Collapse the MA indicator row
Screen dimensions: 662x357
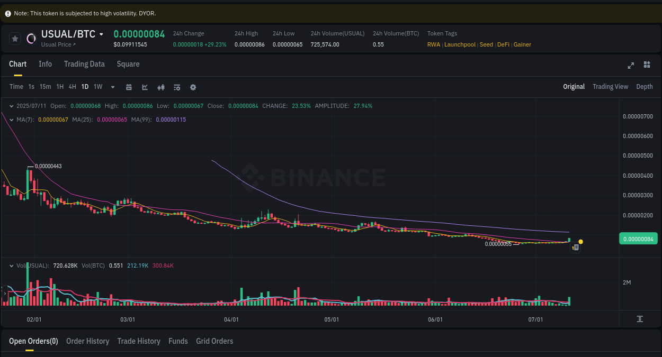(12, 120)
